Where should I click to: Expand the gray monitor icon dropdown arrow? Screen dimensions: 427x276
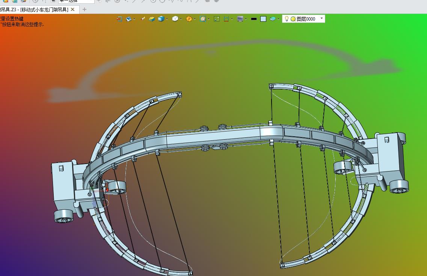pyautogui.click(x=246, y=19)
